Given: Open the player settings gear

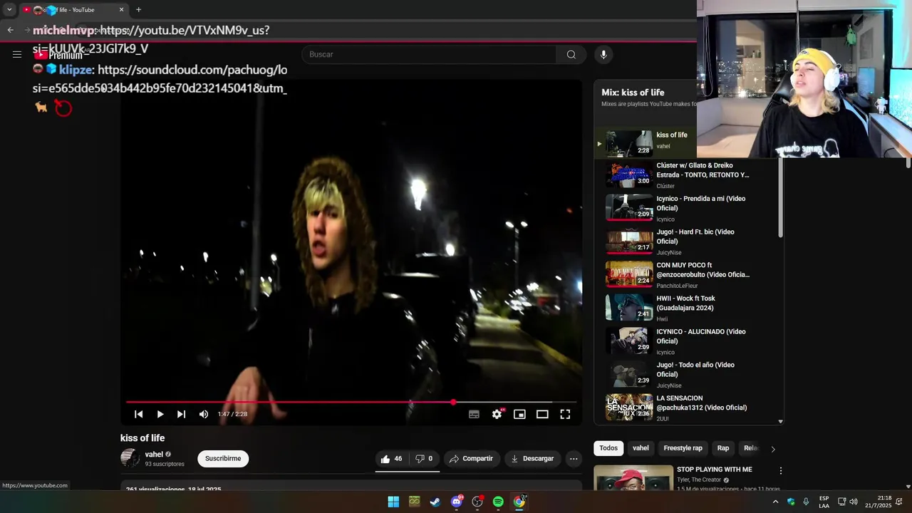Looking at the screenshot, I should click(497, 414).
